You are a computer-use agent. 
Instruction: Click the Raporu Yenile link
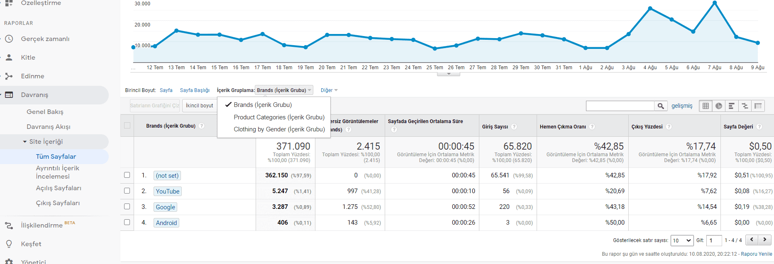[756, 254]
